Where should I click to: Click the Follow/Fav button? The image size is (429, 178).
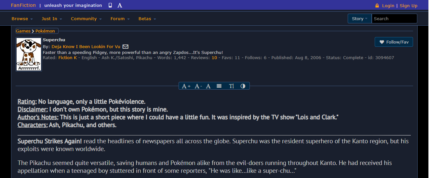(x=394, y=42)
